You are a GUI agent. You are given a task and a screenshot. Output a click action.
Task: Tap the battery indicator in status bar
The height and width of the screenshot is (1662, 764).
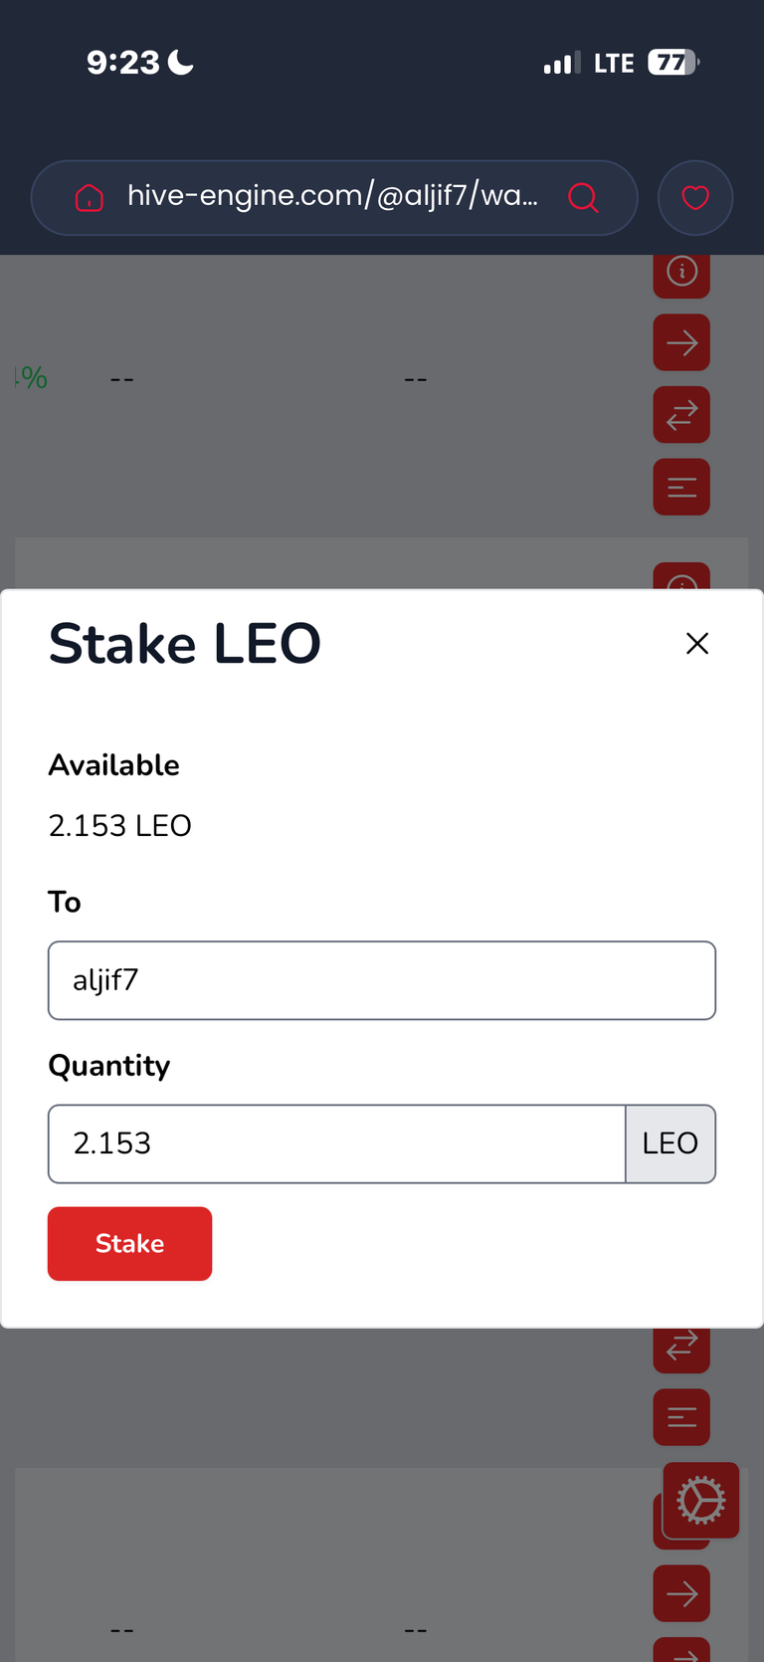(673, 63)
